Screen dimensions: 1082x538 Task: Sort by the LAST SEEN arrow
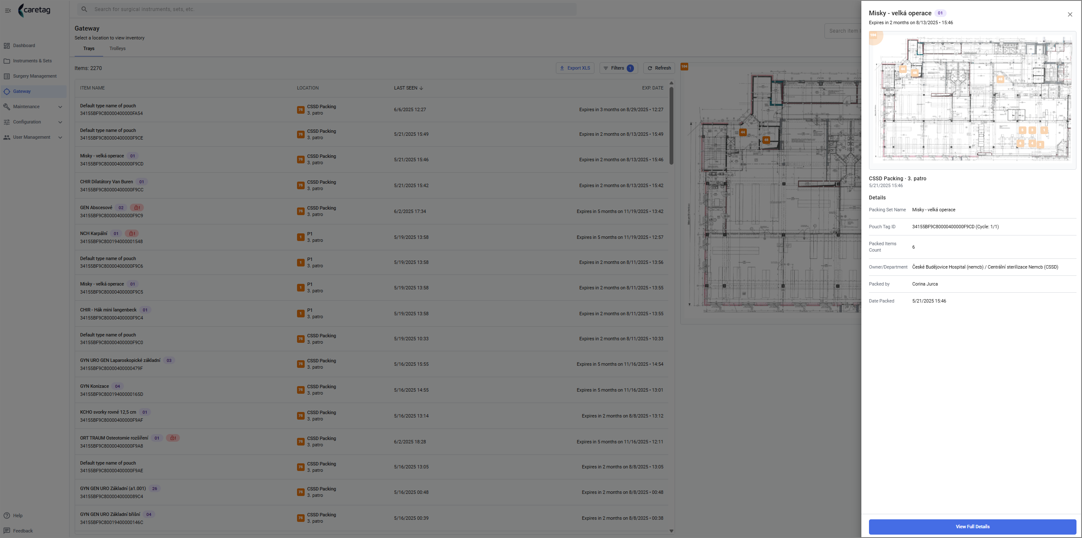[421, 88]
